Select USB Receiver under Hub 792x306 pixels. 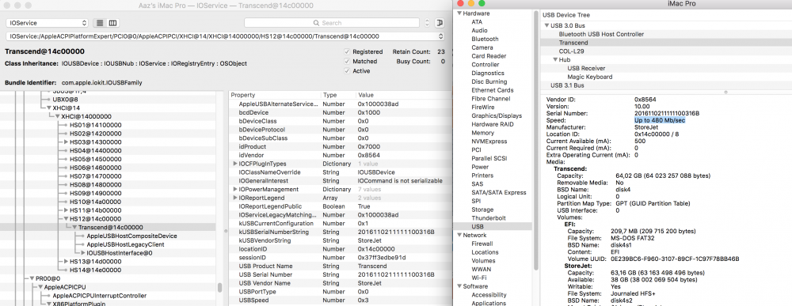click(x=586, y=69)
